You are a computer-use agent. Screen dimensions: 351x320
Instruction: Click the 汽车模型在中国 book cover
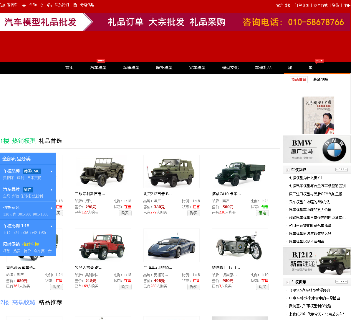[318, 115]
